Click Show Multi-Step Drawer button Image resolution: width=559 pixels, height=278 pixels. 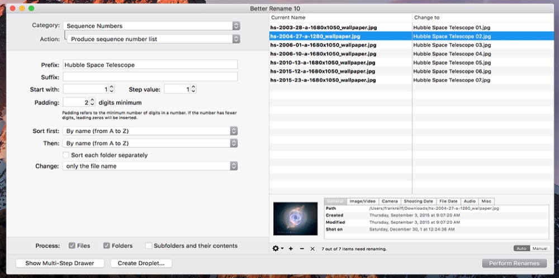pyautogui.click(x=60, y=263)
